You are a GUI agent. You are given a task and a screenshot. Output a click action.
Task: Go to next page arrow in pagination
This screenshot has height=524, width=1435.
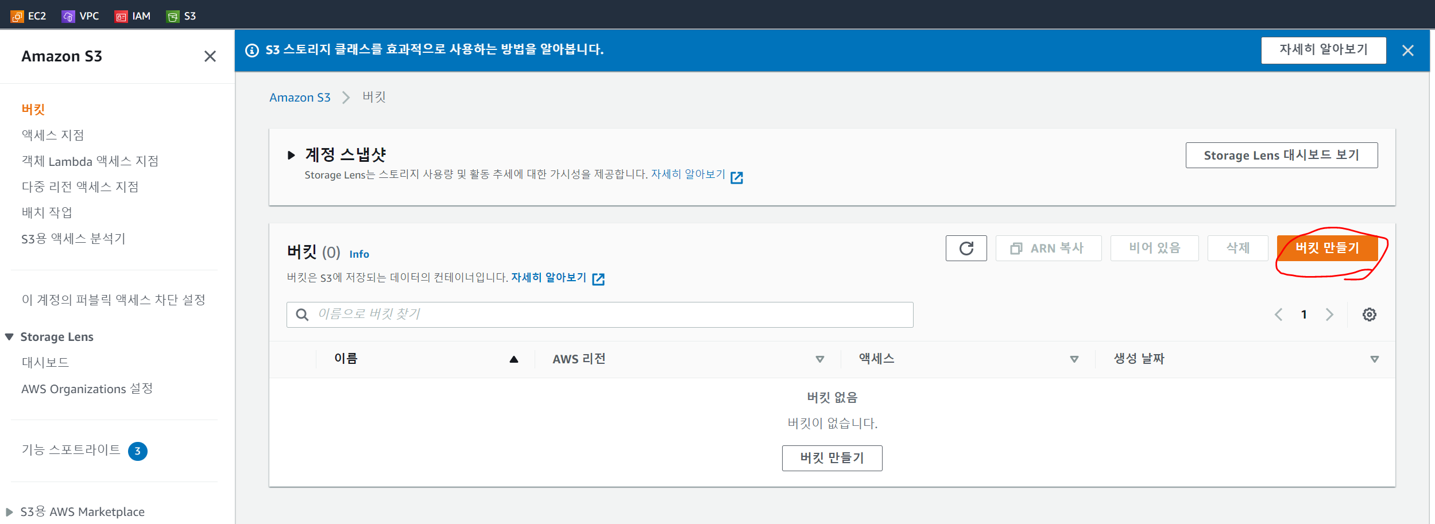pyautogui.click(x=1329, y=315)
